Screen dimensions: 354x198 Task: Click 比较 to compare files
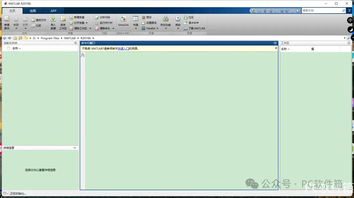(36, 26)
